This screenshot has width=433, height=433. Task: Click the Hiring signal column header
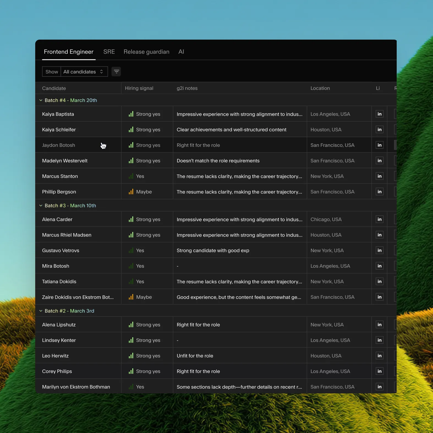pyautogui.click(x=139, y=88)
